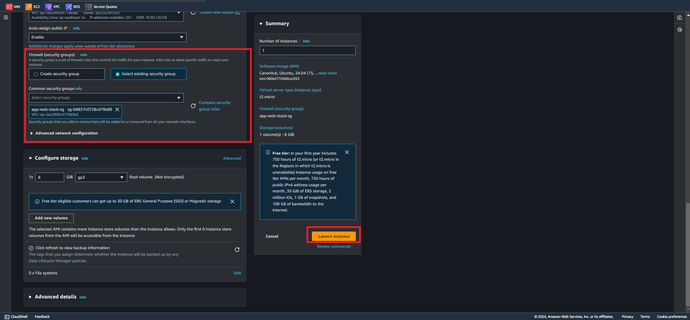Open the IAM service shortcut icon
The image size is (690, 320).
click(x=9, y=7)
